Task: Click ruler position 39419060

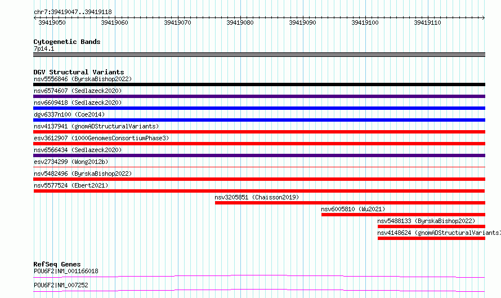Action: (x=114, y=23)
